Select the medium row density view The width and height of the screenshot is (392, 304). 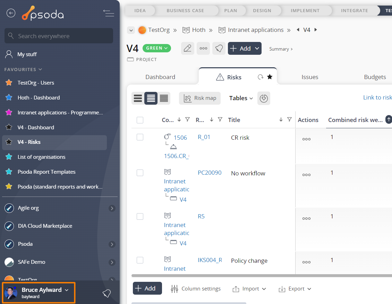(x=151, y=98)
